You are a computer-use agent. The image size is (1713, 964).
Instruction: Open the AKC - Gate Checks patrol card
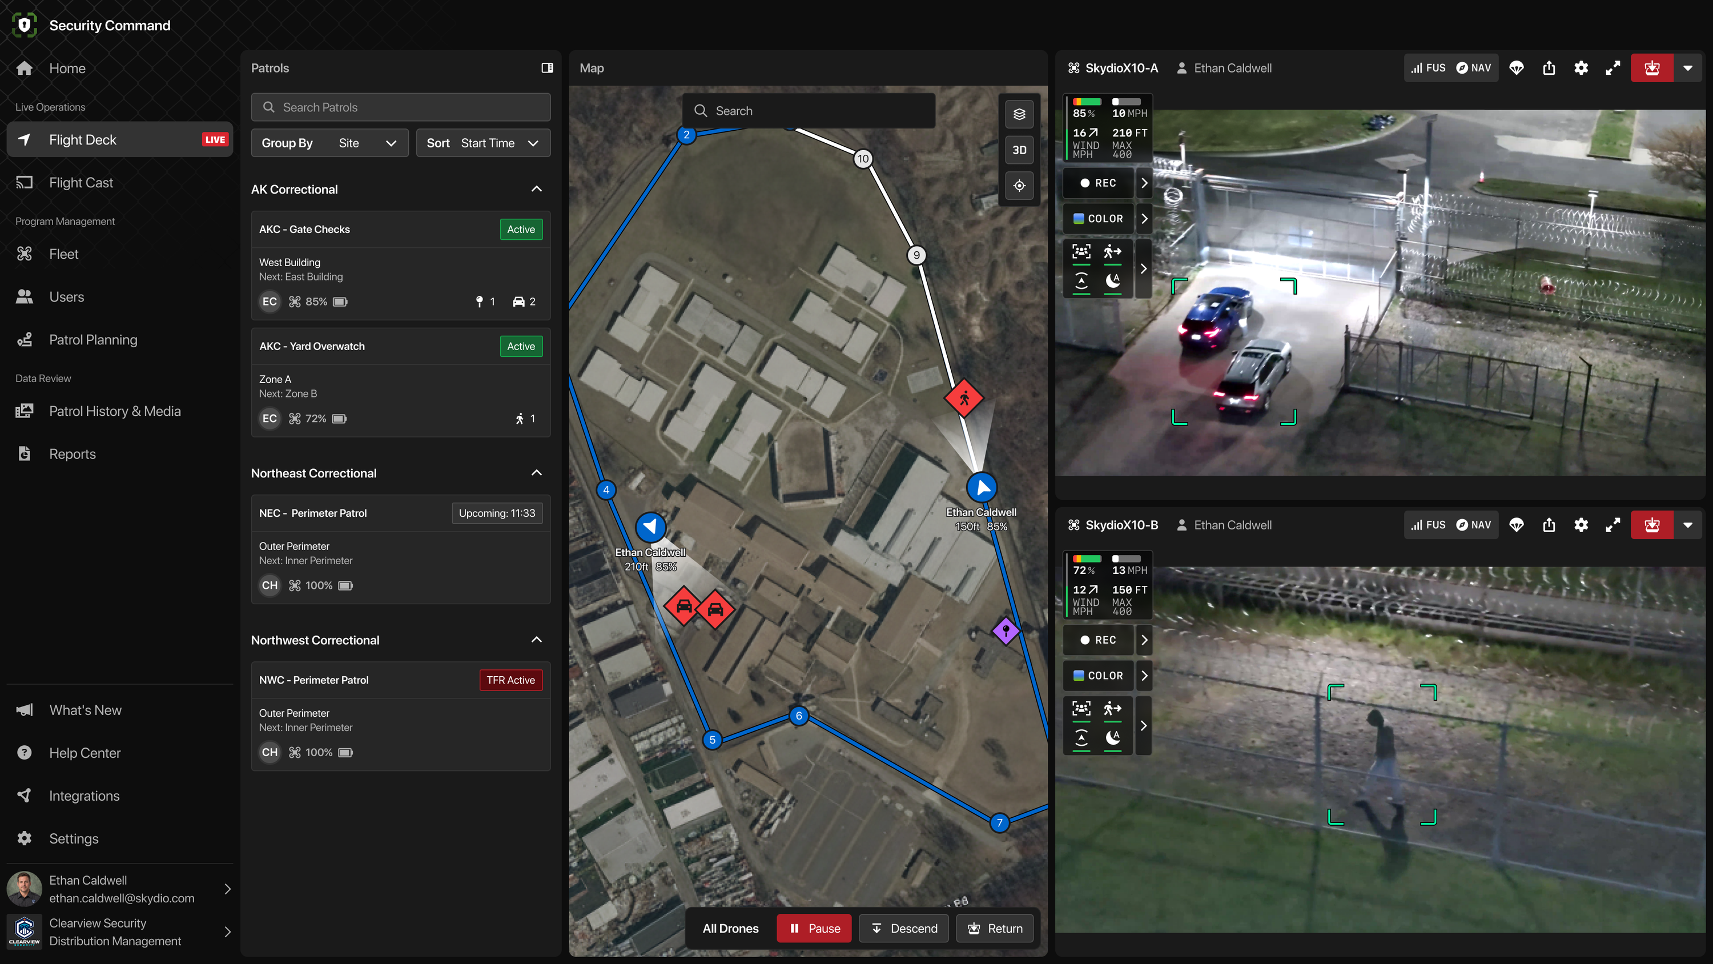pyautogui.click(x=401, y=266)
